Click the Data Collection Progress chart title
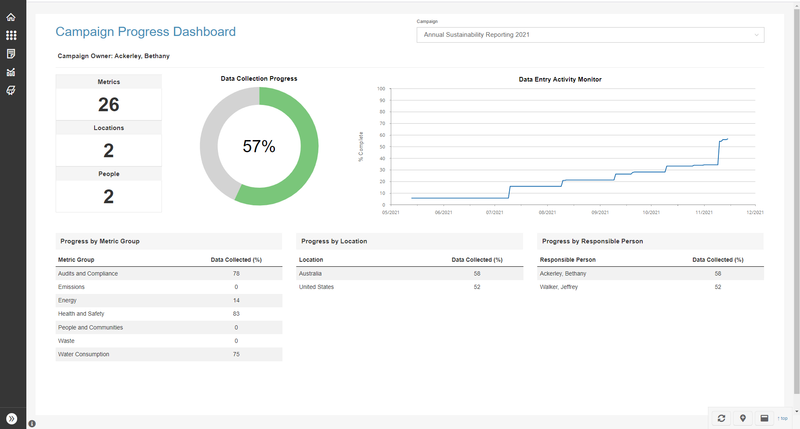800x429 pixels. point(259,79)
